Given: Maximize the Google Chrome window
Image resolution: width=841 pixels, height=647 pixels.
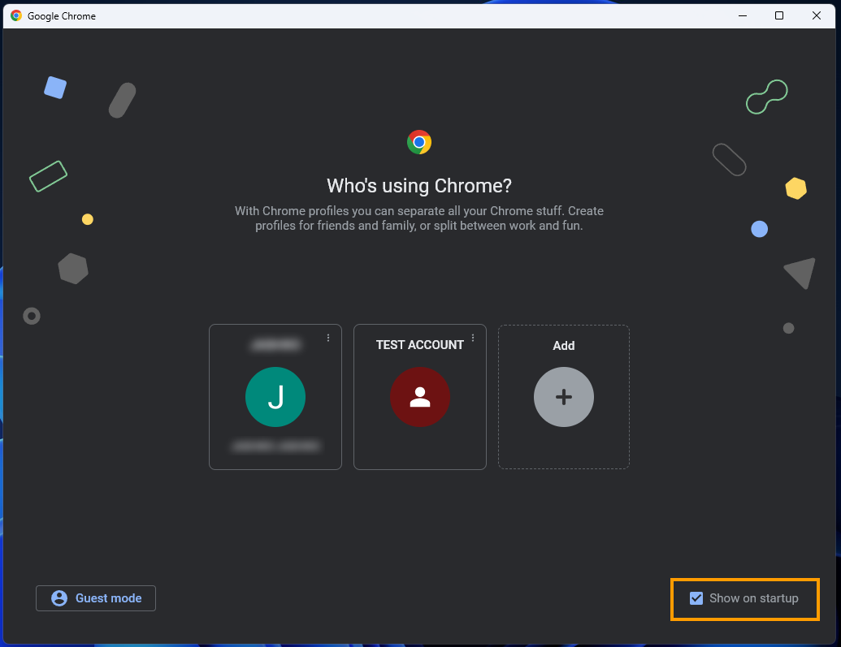Looking at the screenshot, I should tap(779, 15).
